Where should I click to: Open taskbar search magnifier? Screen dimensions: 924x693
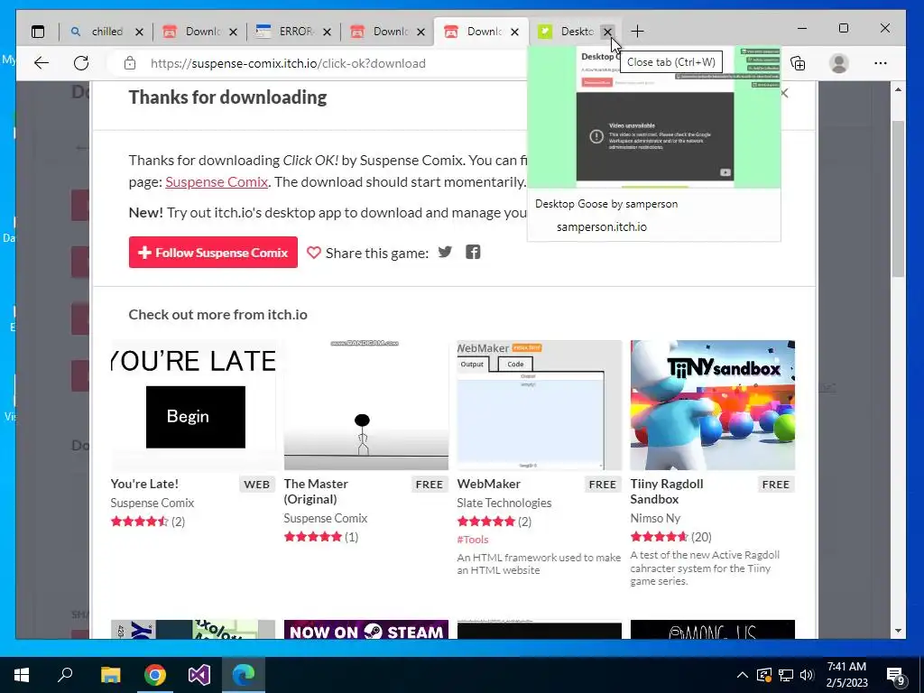tap(65, 675)
